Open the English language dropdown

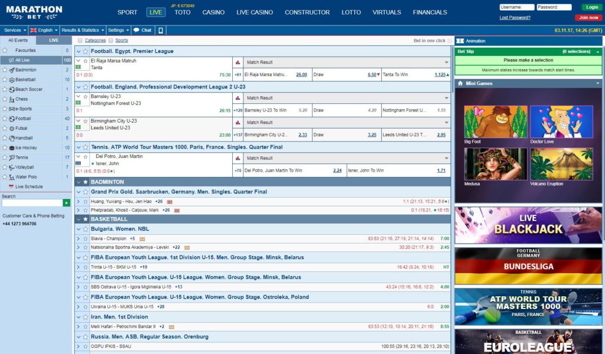pos(44,30)
